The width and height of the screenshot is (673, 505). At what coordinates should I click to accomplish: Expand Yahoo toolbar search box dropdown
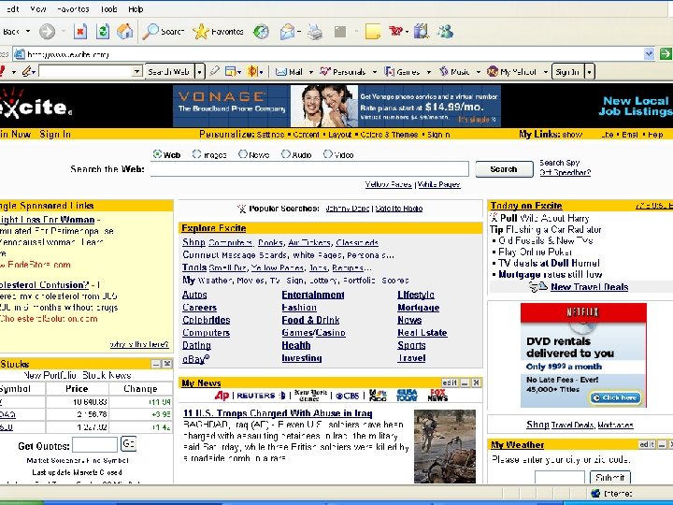coord(136,71)
